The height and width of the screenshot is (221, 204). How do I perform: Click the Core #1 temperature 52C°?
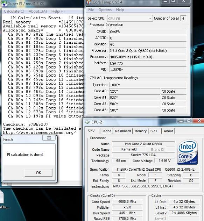tap(135, 98)
